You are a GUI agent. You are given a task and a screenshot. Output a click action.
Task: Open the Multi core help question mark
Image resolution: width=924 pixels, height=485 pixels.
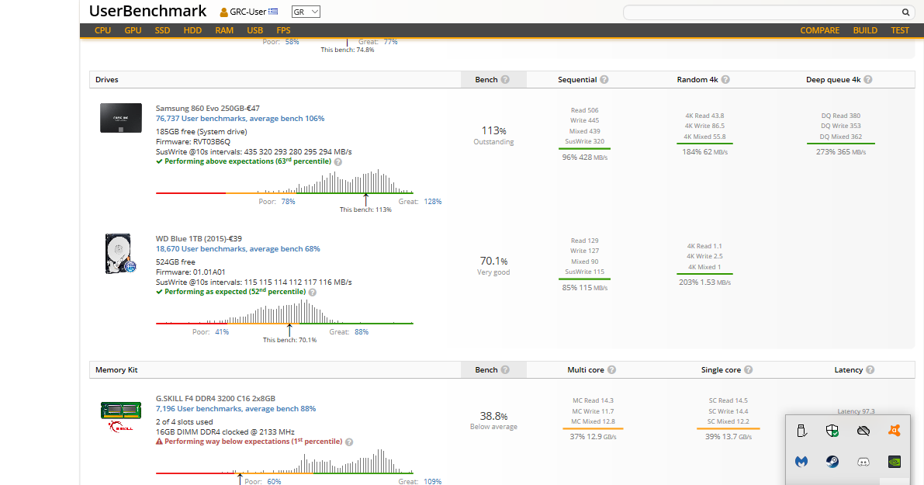click(611, 370)
